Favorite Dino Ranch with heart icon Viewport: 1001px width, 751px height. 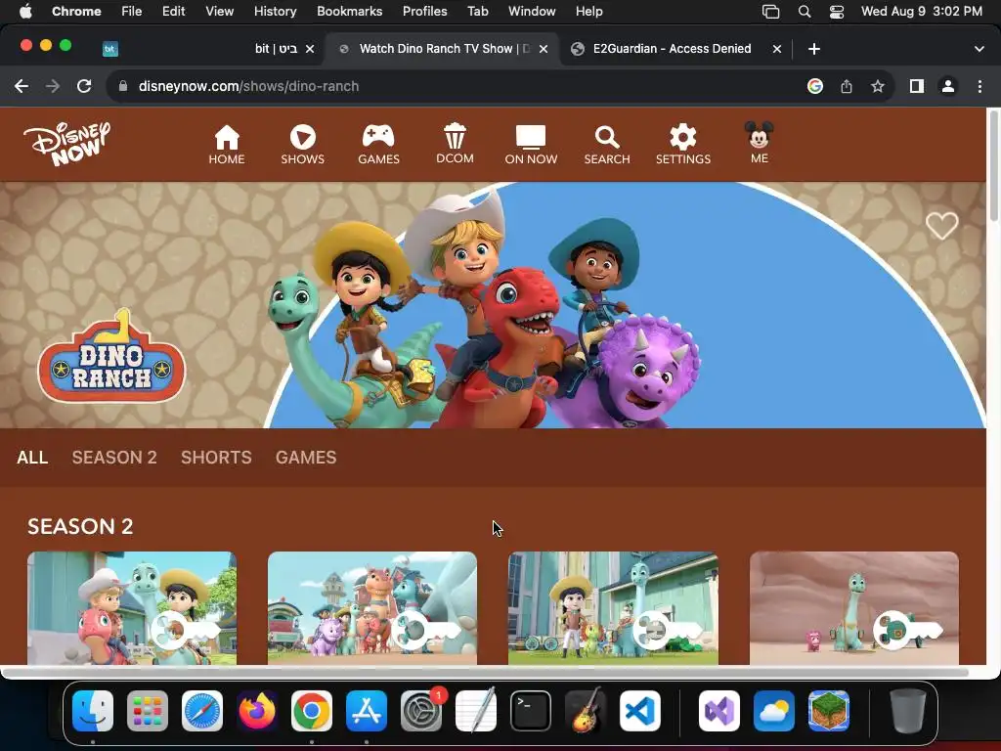coord(941,226)
